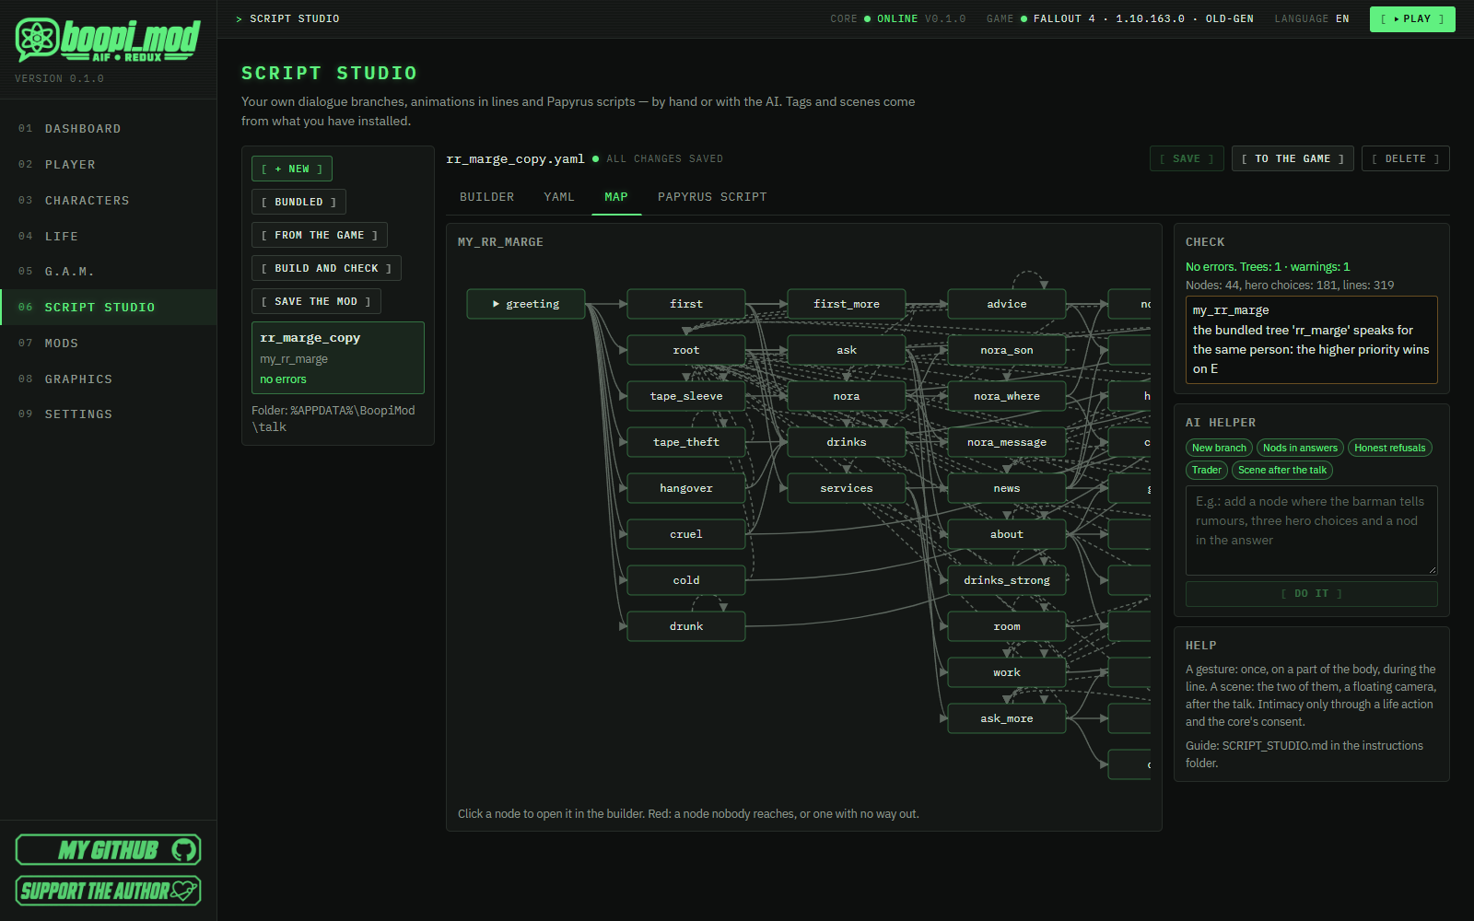Open the Support the Author banner
The image size is (1474, 921).
[108, 891]
